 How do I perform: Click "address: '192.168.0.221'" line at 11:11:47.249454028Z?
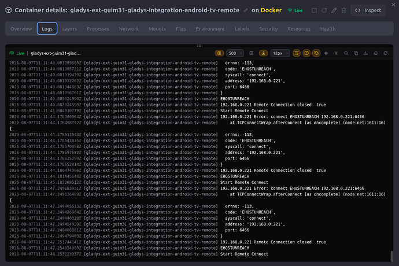[x=147, y=224]
